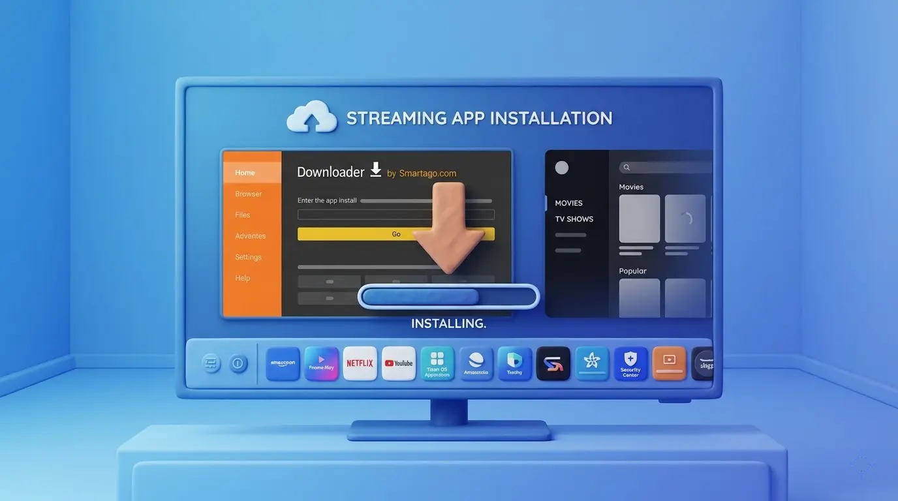Launch the YouTube app
The height and width of the screenshot is (501, 898).
(398, 363)
